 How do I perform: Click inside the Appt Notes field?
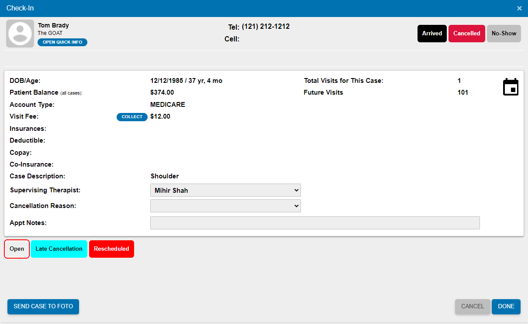click(x=314, y=223)
